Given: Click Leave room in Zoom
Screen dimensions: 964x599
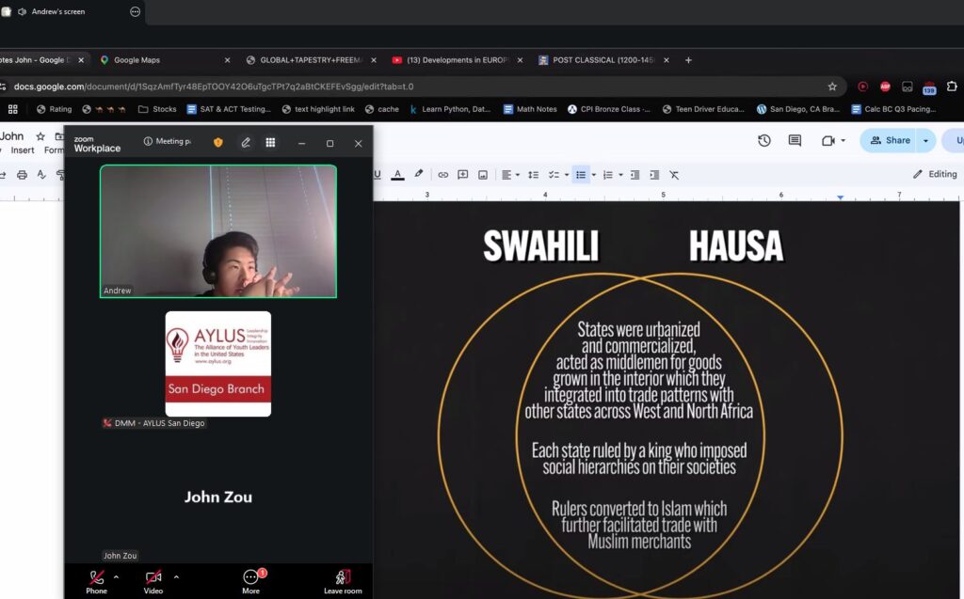Looking at the screenshot, I should tap(343, 581).
